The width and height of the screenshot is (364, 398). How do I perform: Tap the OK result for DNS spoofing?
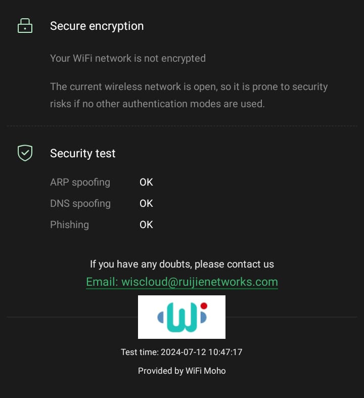click(x=146, y=203)
